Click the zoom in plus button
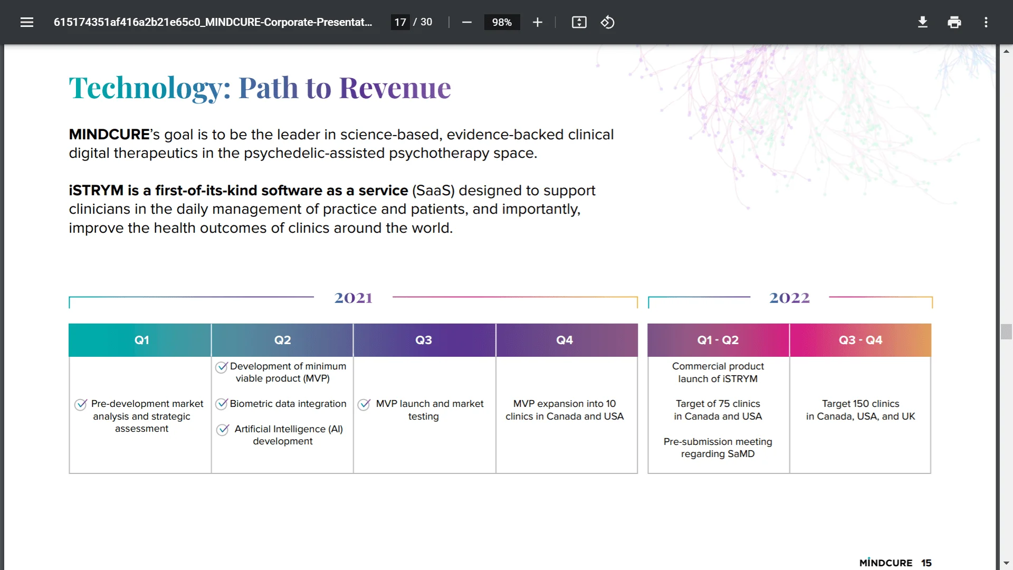The height and width of the screenshot is (570, 1013). click(537, 22)
